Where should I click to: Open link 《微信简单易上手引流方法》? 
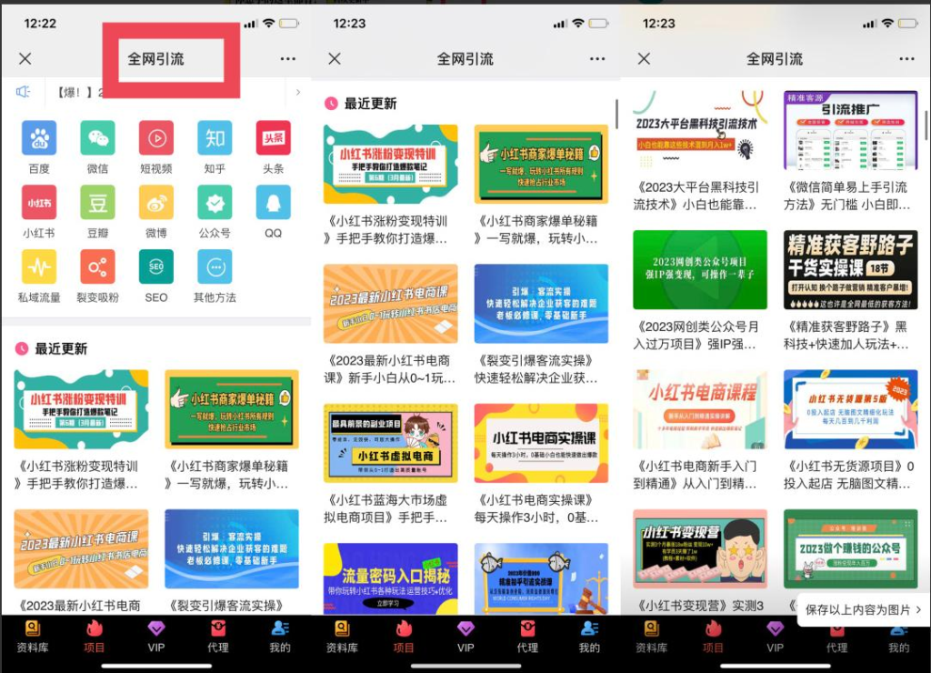click(x=847, y=196)
